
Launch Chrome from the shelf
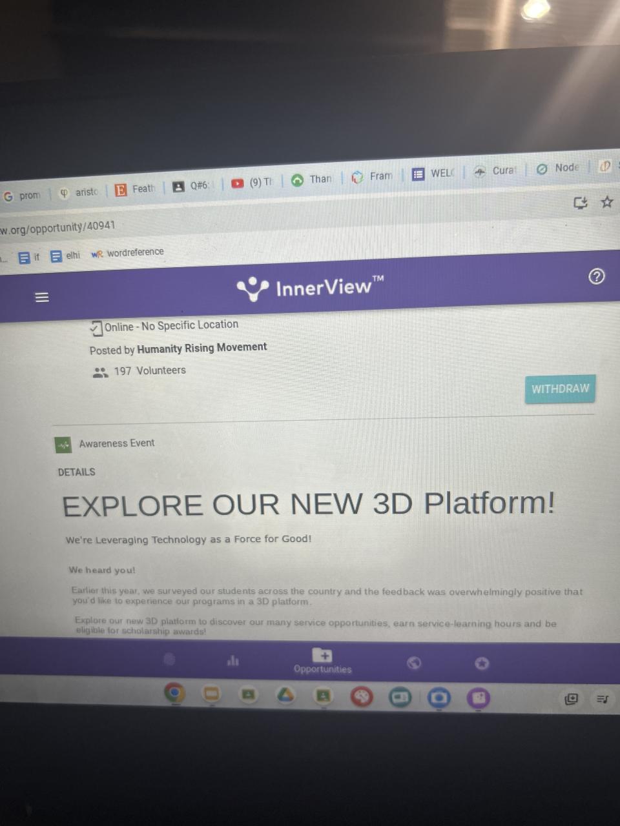[x=174, y=694]
